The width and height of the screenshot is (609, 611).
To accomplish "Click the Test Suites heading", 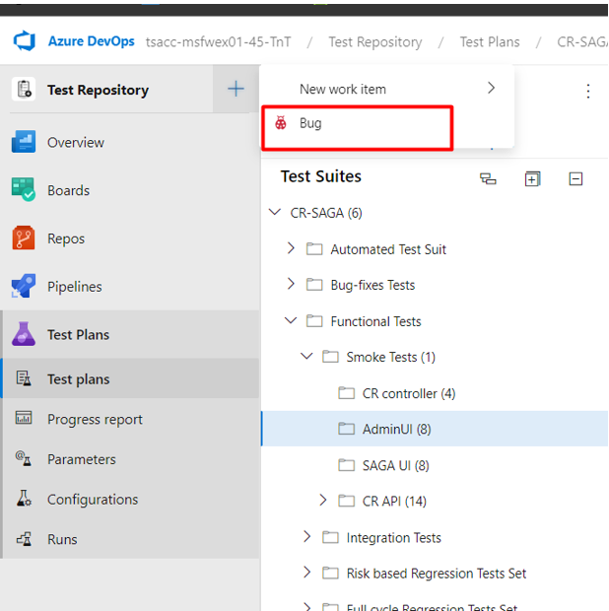I will [320, 176].
